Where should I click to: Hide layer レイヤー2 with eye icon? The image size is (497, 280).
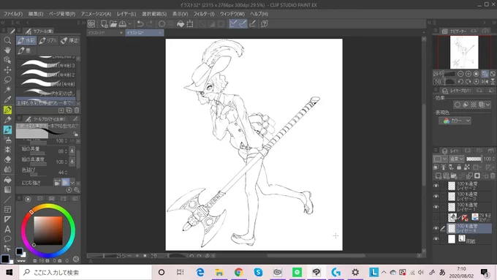[436, 186]
